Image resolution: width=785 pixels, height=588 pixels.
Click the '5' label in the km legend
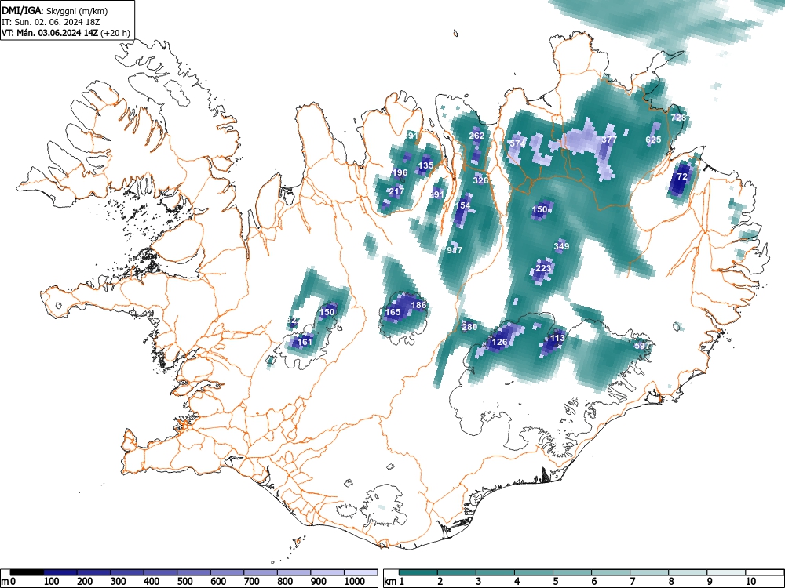click(555, 582)
